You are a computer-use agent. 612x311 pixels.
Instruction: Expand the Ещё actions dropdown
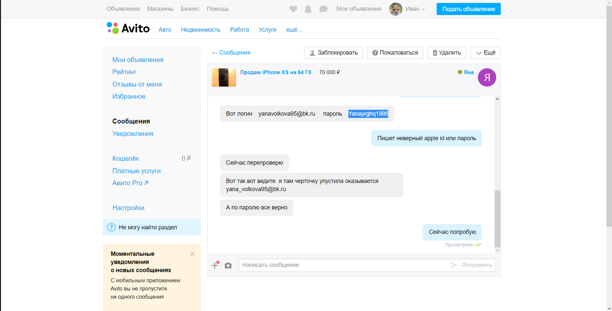[x=485, y=53]
